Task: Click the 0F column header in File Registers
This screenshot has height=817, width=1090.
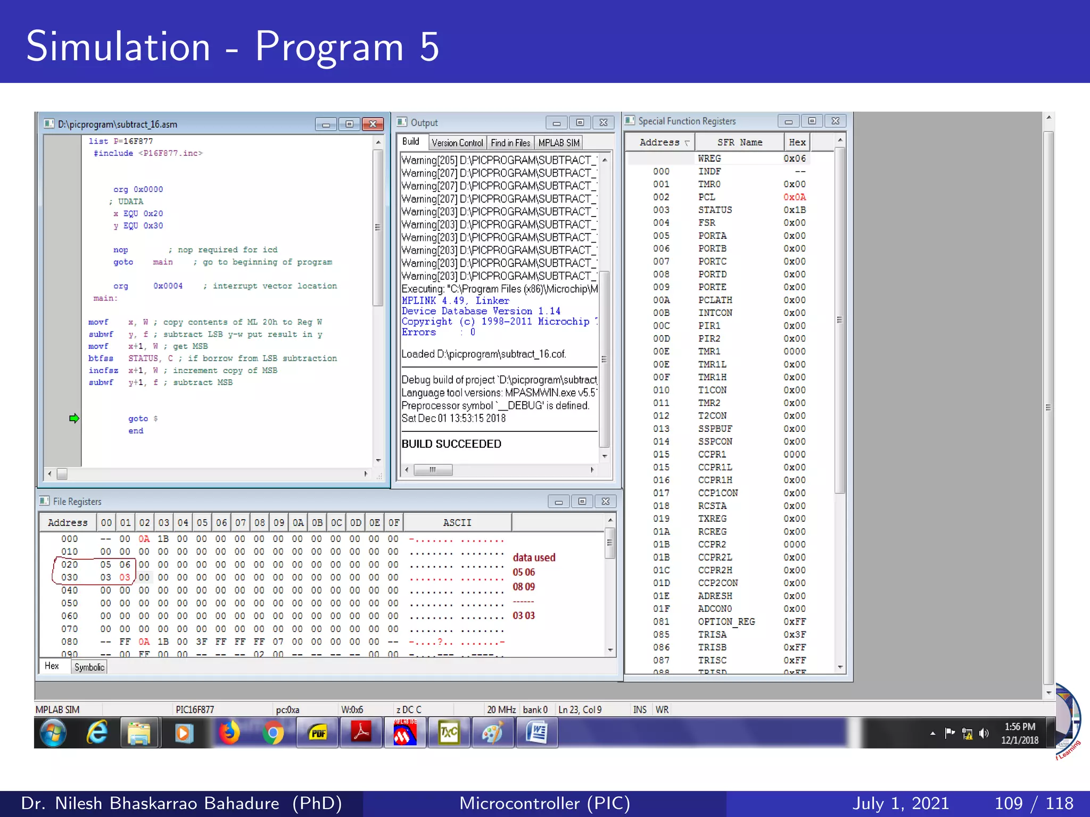Action: [x=394, y=522]
